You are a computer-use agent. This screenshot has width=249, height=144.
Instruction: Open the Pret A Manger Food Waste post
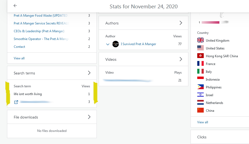(x=40, y=16)
